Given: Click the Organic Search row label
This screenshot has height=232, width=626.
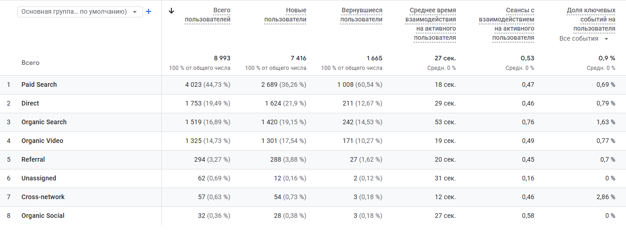Looking at the screenshot, I should 44,122.
